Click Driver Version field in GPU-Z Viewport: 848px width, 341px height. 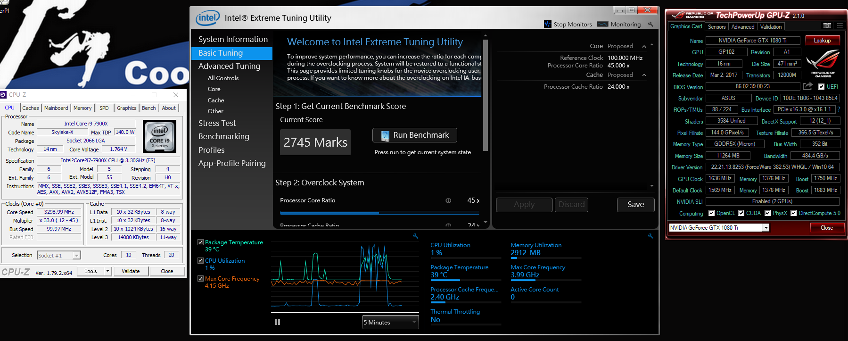click(773, 167)
